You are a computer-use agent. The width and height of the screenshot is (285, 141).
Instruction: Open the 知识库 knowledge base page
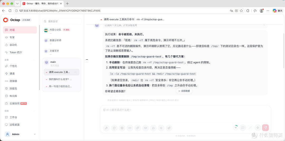[x=20, y=96]
